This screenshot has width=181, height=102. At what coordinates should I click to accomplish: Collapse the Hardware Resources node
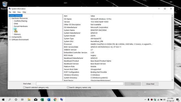point(10,18)
